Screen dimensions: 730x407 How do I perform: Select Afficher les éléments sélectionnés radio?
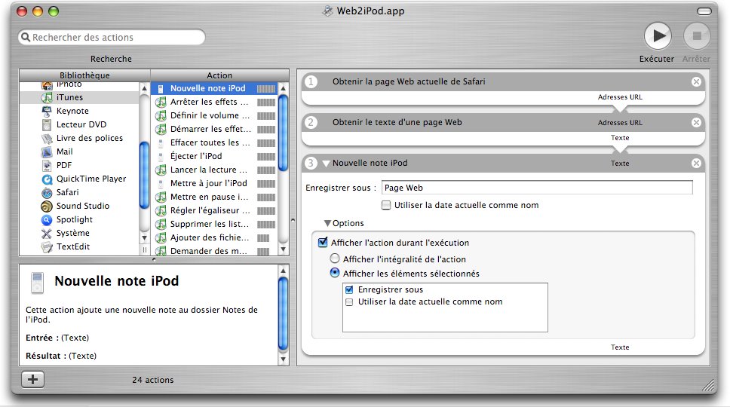pos(335,273)
